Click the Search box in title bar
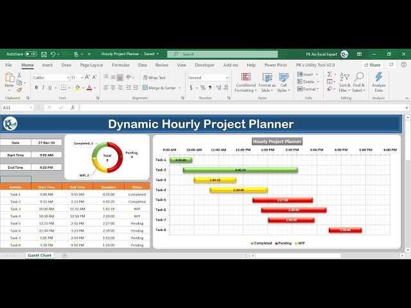 click(223, 54)
